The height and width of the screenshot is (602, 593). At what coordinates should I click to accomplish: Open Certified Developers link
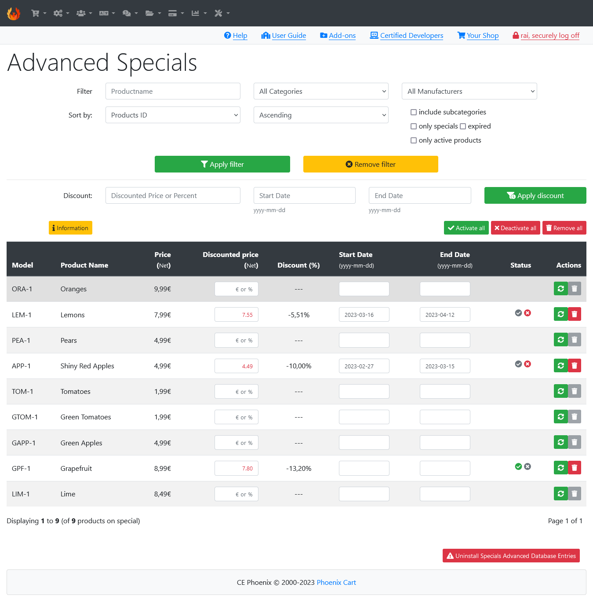click(407, 36)
